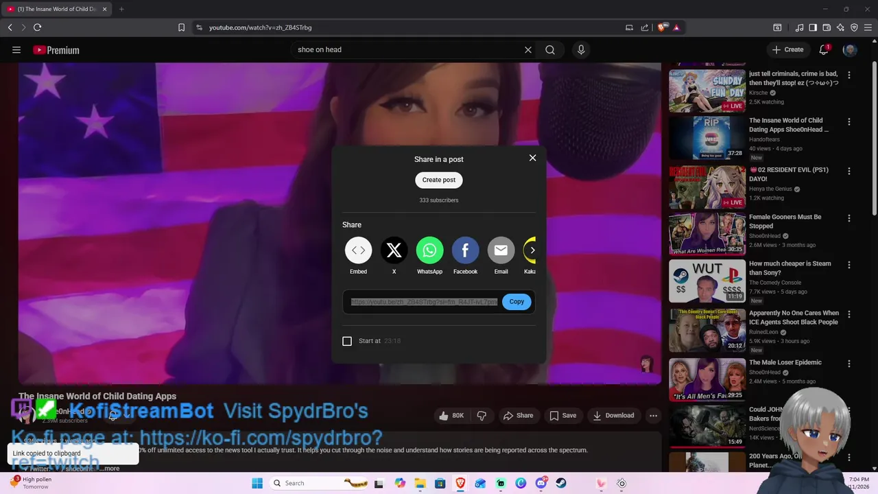The height and width of the screenshot is (494, 878).
Task: Click the Create post button
Action: coord(439,180)
